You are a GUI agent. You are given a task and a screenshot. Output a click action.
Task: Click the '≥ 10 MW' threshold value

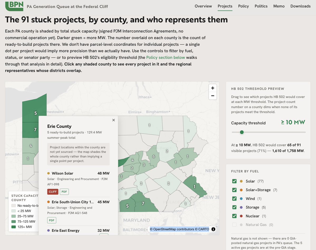[293, 122]
